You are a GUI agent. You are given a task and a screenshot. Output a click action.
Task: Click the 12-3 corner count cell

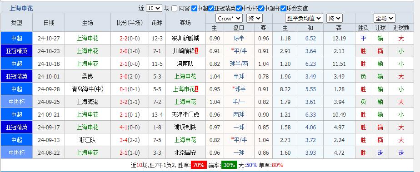coord(157,38)
